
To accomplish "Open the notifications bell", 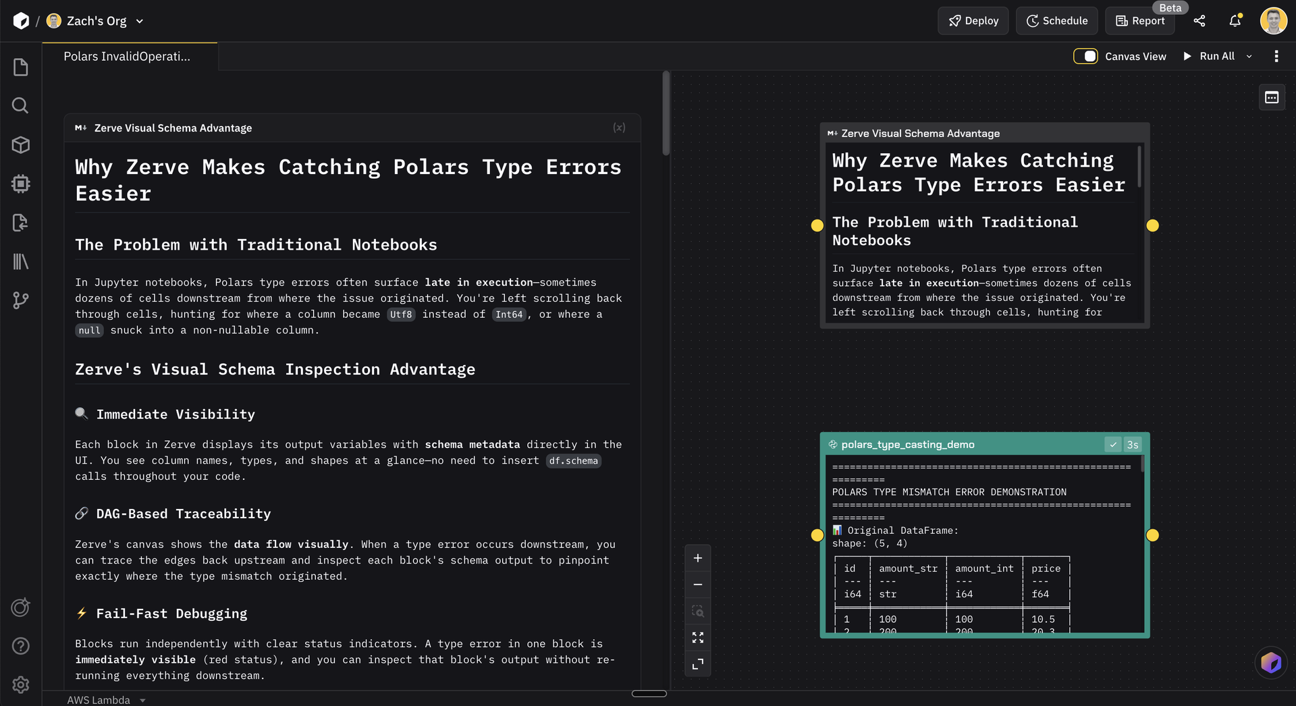I will (x=1235, y=21).
